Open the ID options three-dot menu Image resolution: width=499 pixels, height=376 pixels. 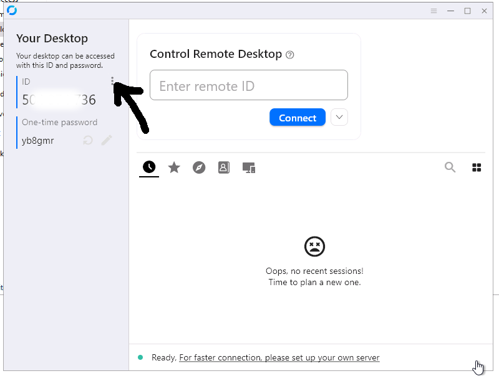point(112,81)
